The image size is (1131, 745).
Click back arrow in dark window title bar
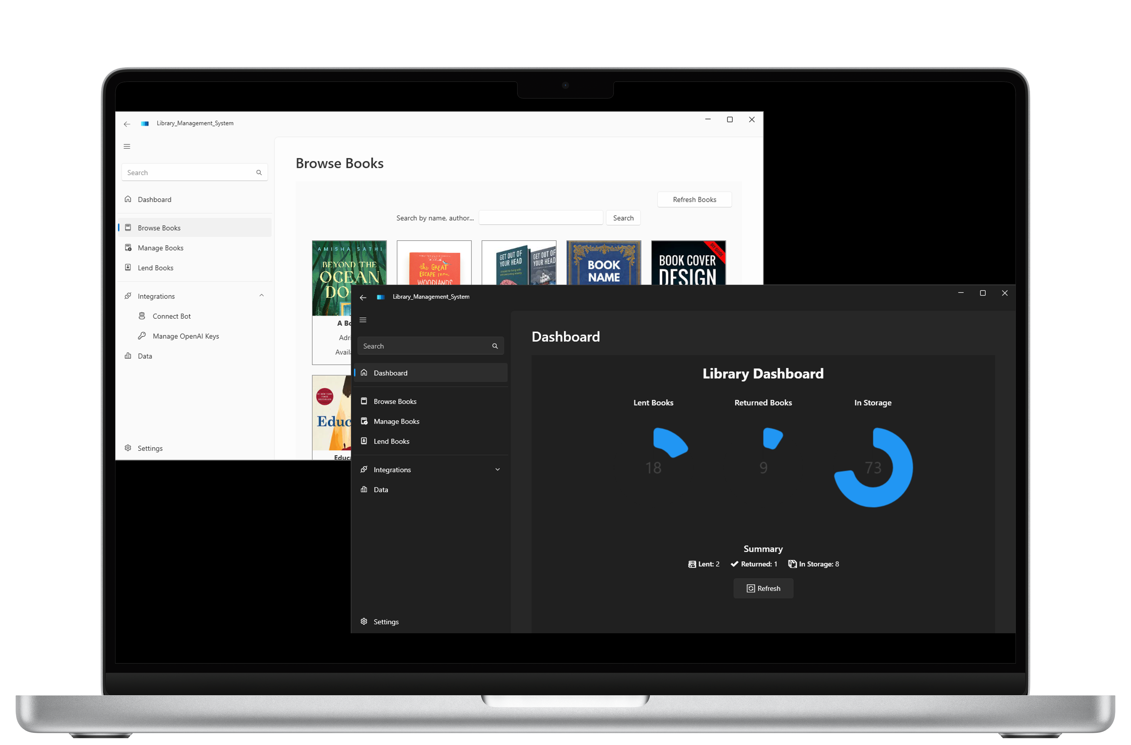[x=363, y=297]
